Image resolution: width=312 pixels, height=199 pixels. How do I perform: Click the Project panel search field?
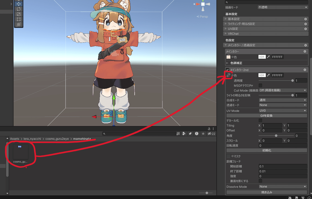pos(139,134)
